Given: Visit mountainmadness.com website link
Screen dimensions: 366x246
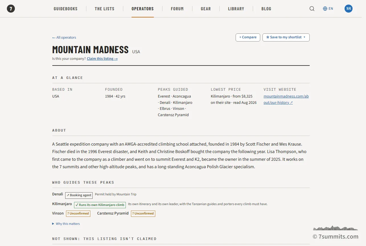Looking at the screenshot, I should (x=286, y=99).
